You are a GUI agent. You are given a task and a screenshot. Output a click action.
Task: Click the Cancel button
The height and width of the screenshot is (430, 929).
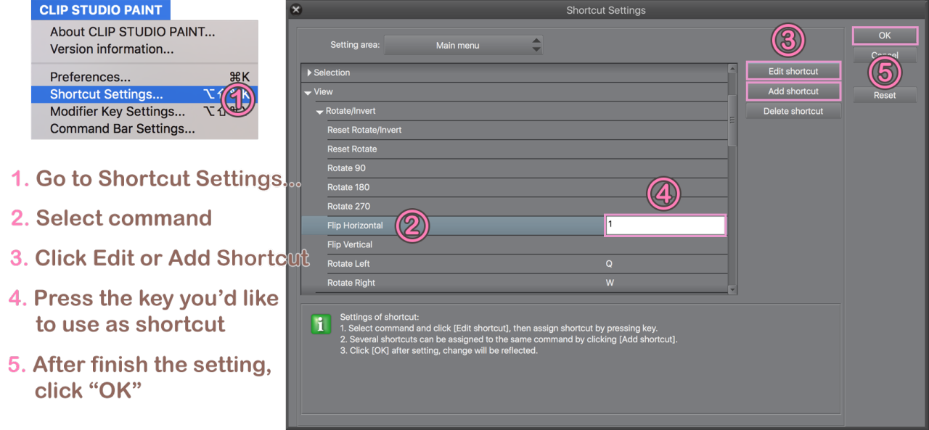point(885,55)
